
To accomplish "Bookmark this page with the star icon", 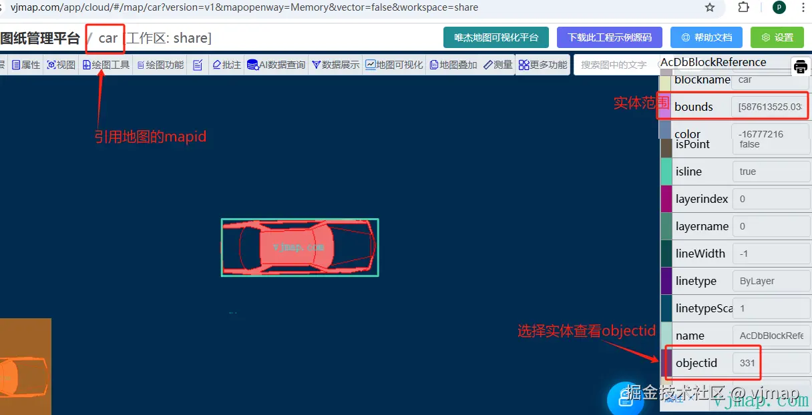I will pos(710,7).
